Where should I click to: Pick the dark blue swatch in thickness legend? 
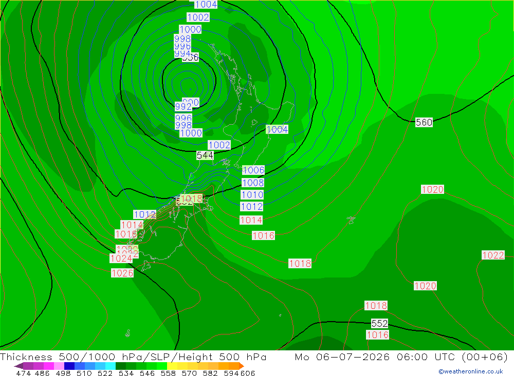click(69, 366)
